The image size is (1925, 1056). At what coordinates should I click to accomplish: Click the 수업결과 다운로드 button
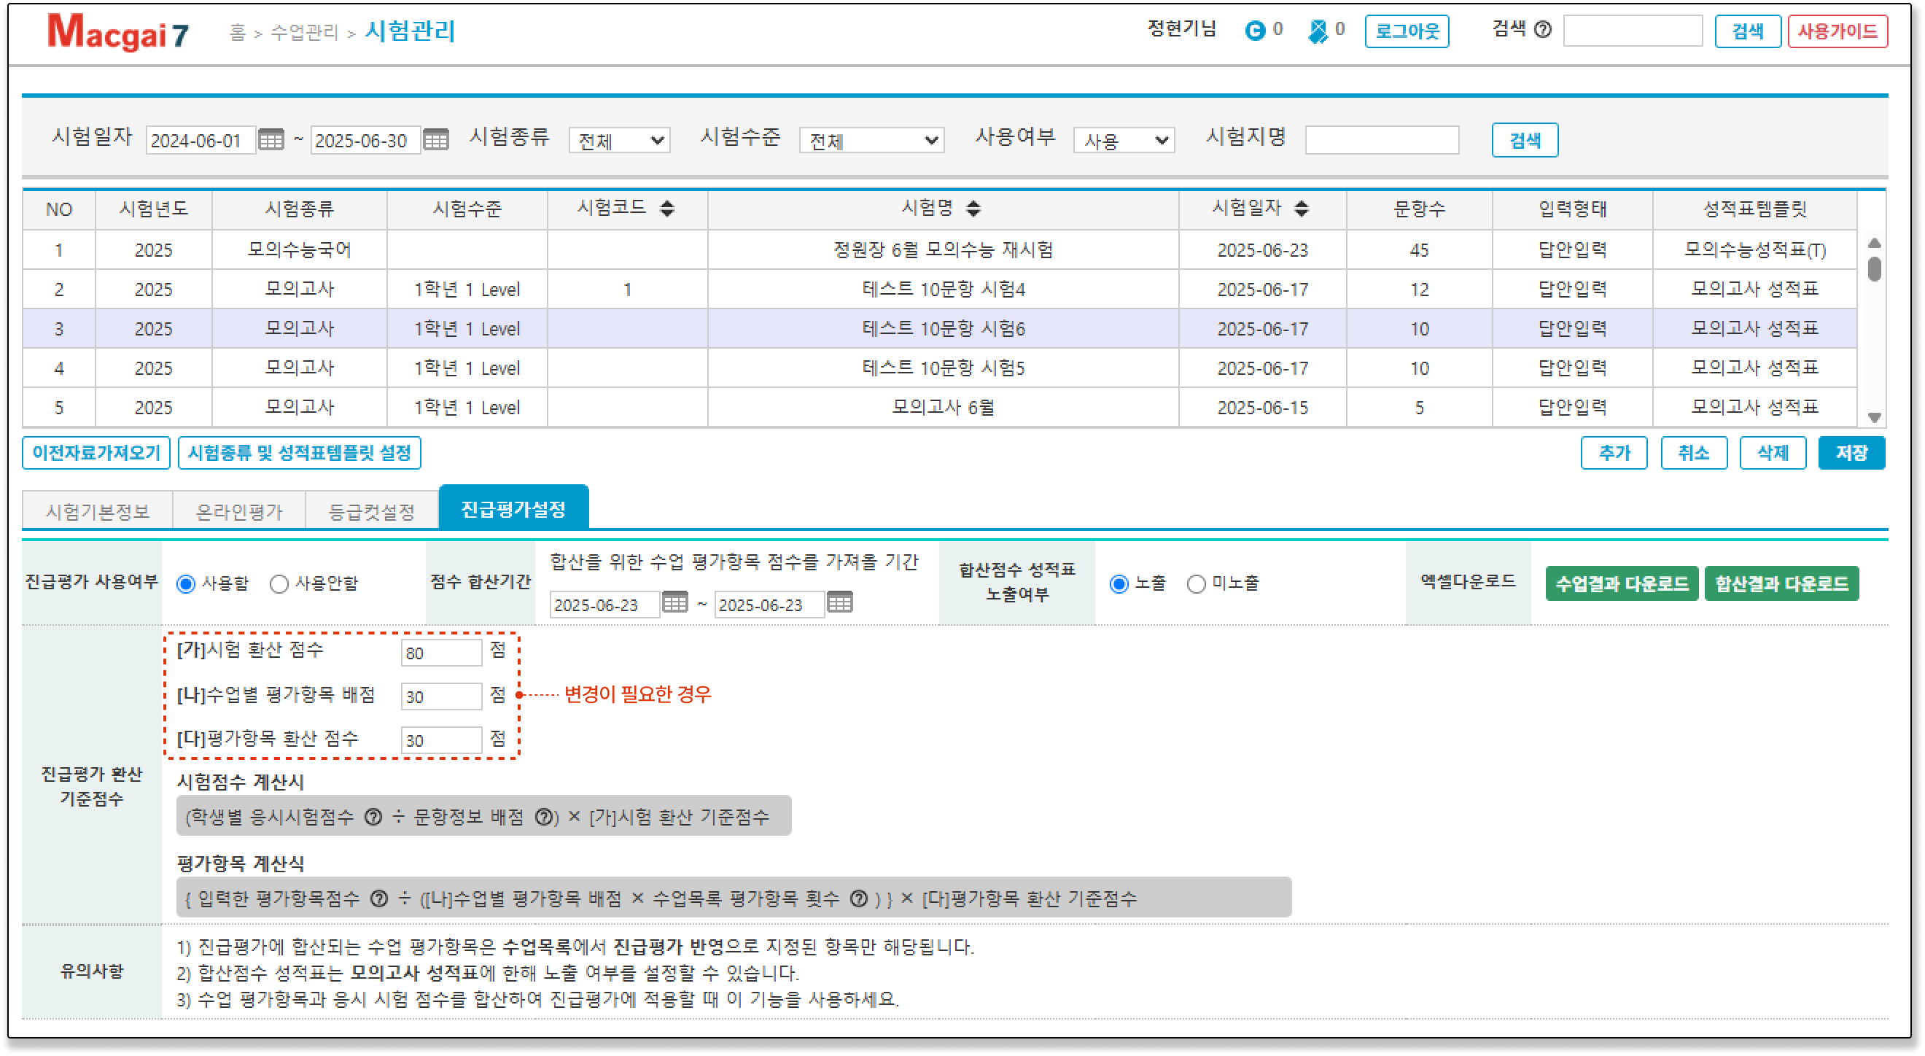(1621, 583)
